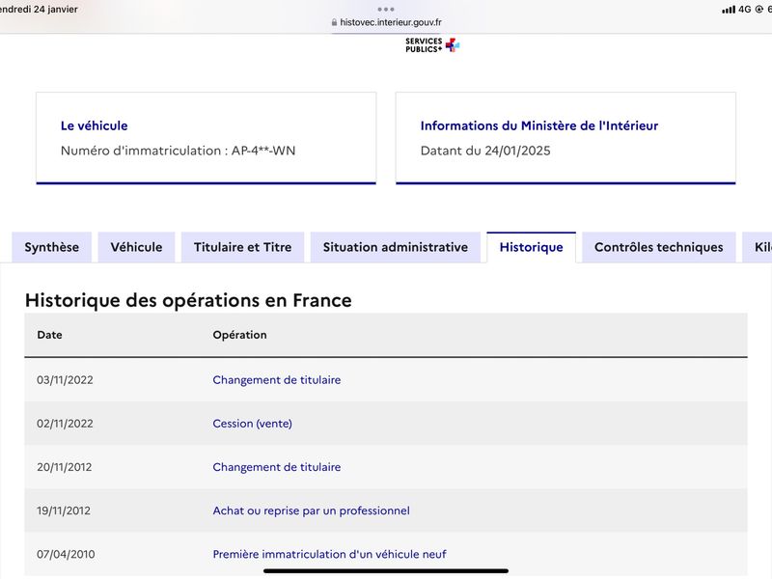
Task: Switch to the Véhicule tab
Action: [x=136, y=247]
